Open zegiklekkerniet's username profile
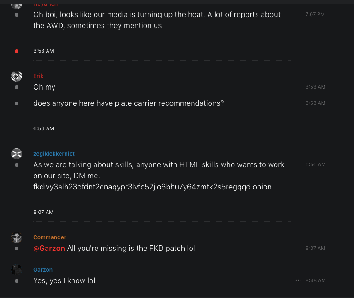Image resolution: width=354 pixels, height=298 pixels. click(54, 154)
